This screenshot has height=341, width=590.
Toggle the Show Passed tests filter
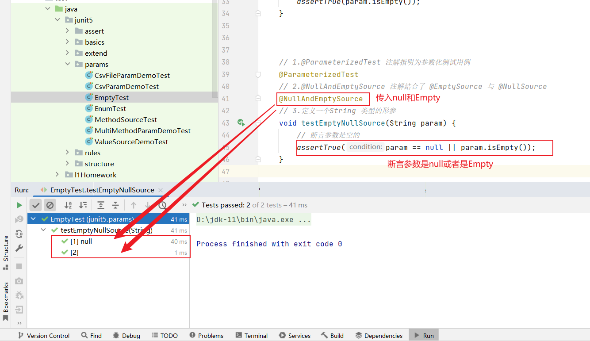click(x=36, y=205)
